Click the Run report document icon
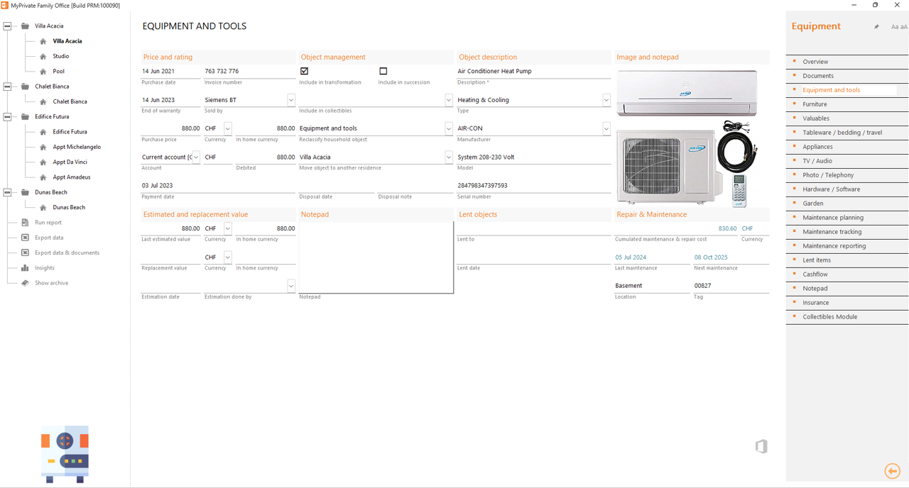The image size is (909, 488). pyautogui.click(x=24, y=222)
